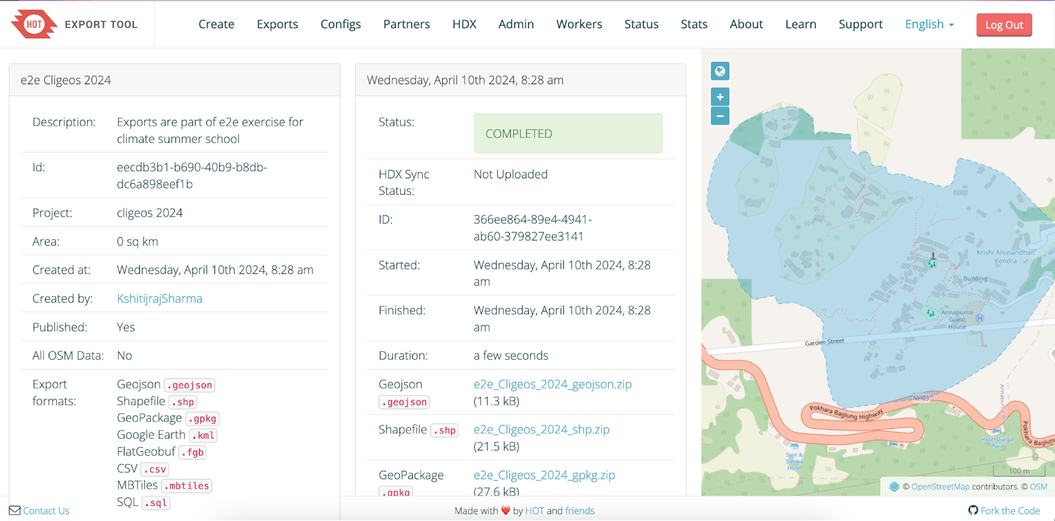Click the .geojson tag in Export formats

(x=190, y=385)
